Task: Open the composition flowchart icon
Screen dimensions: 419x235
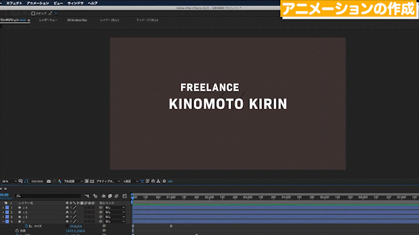Action: click(158, 181)
